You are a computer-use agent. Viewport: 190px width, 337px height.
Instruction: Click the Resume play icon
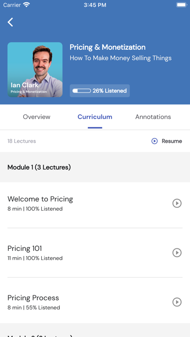tap(155, 141)
